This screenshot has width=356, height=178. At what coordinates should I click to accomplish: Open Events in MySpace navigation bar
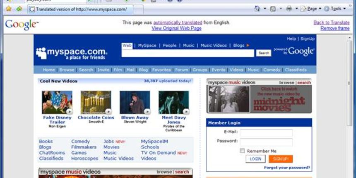[219, 70]
